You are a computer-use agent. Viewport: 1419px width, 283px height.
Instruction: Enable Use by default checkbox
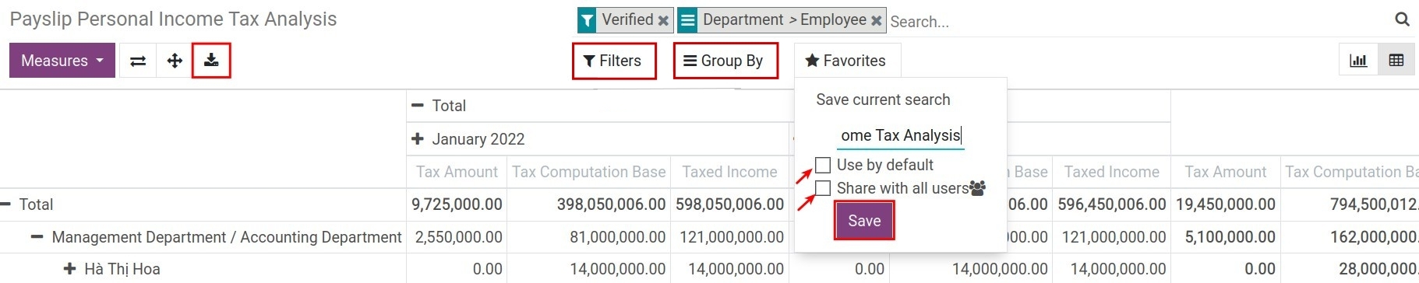tap(823, 165)
